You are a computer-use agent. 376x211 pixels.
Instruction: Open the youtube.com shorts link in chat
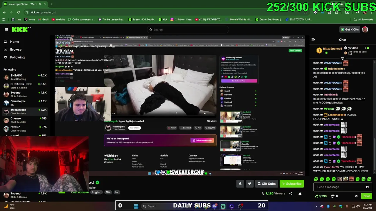(339, 101)
